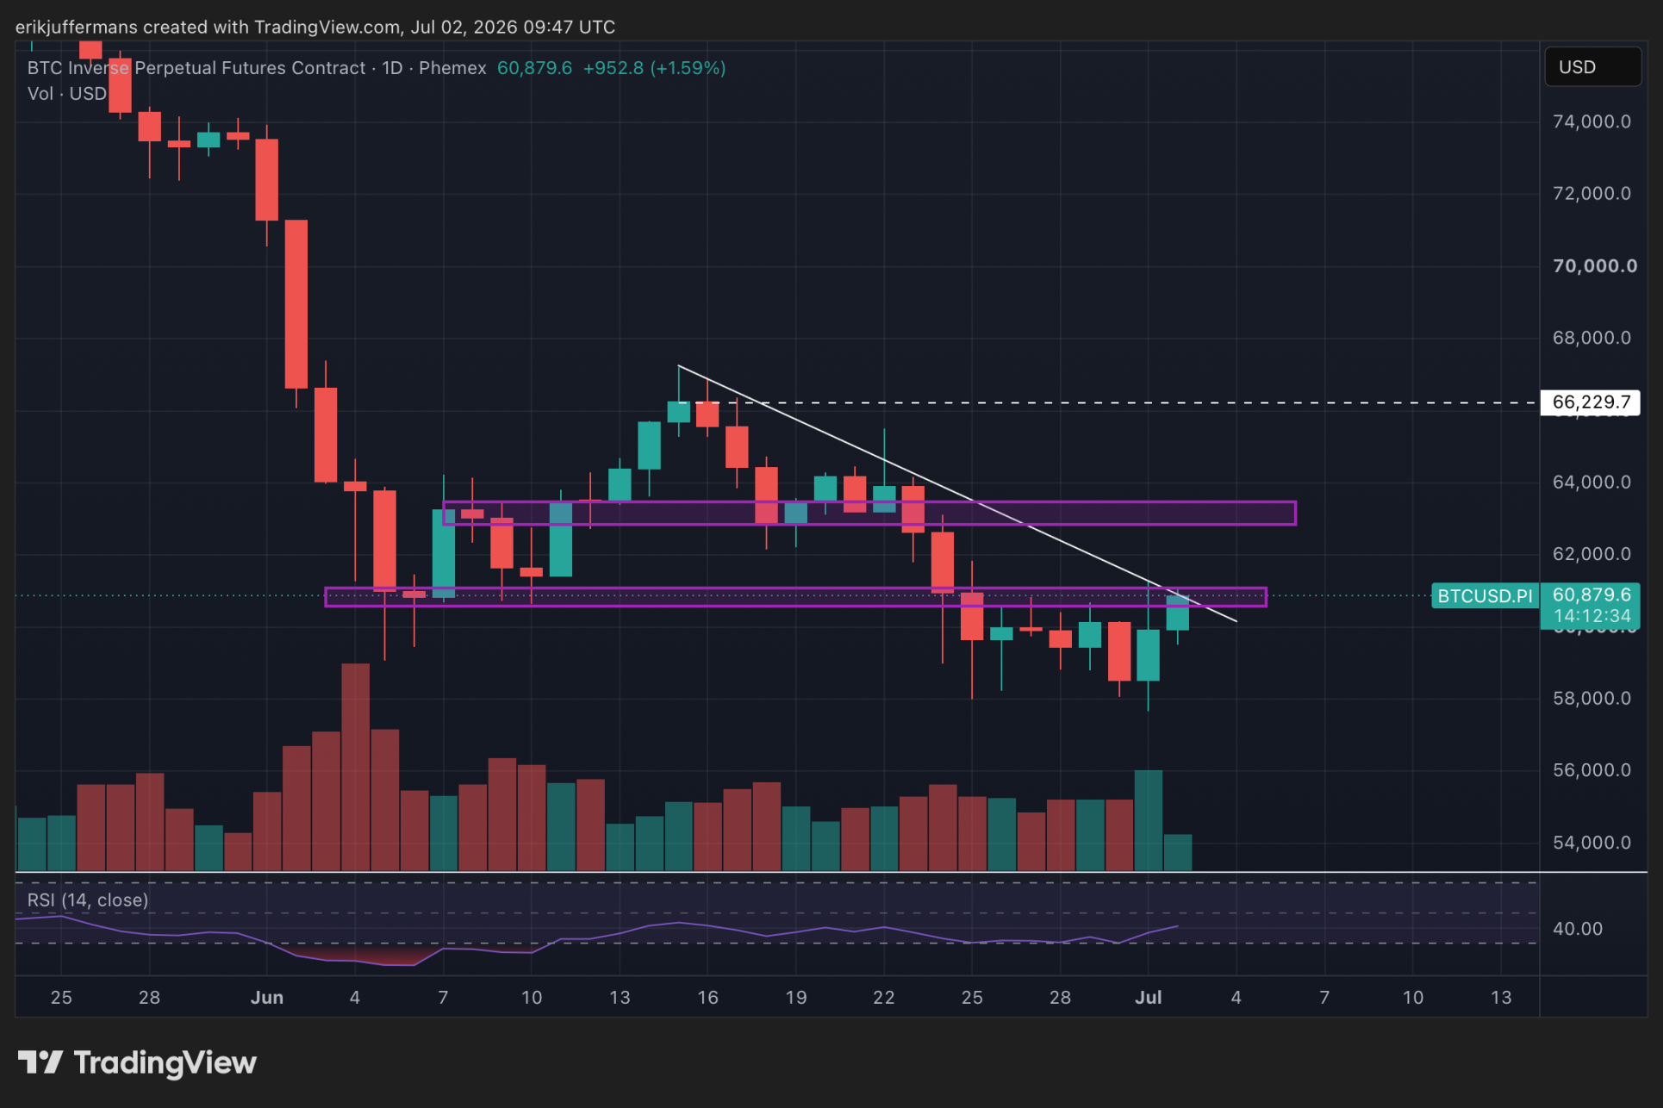Select the lower purple support zone rectangle
The height and width of the screenshot is (1108, 1663).
click(x=795, y=597)
